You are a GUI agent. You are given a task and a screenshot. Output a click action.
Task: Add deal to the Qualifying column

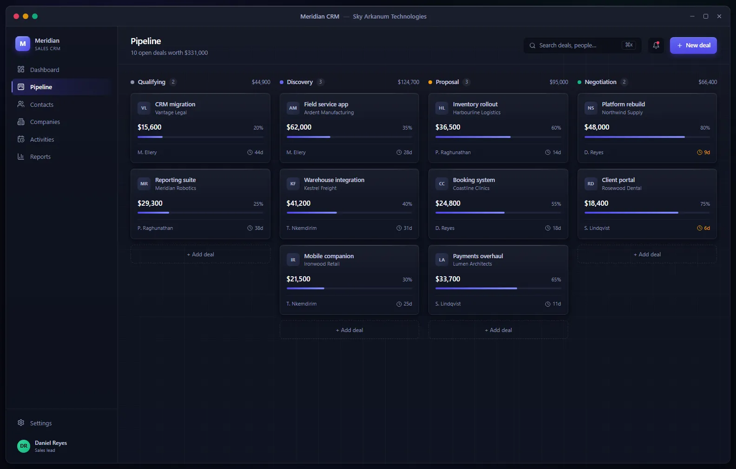pos(200,254)
